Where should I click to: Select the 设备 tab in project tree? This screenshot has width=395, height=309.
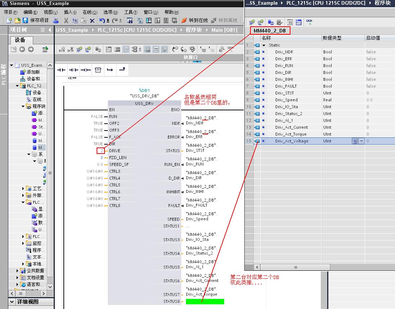coord(22,40)
